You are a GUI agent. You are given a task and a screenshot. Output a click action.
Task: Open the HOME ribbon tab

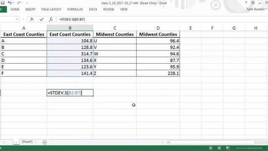tap(15, 9)
